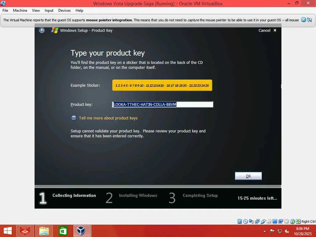
Task: Click the recording indicator in status bar
Action: (281, 222)
